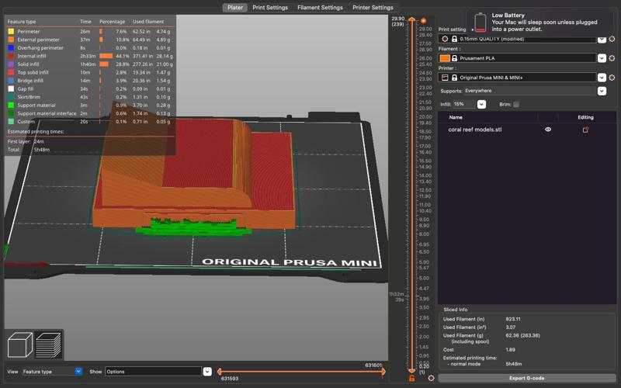
Task: Open Infill percentage dropdown arrow
Action: [481, 105]
